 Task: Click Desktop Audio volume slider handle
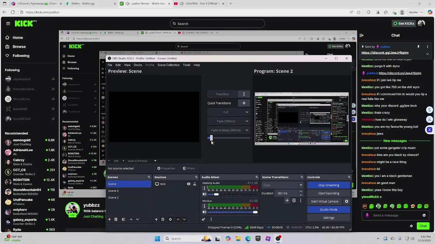tap(216, 194)
